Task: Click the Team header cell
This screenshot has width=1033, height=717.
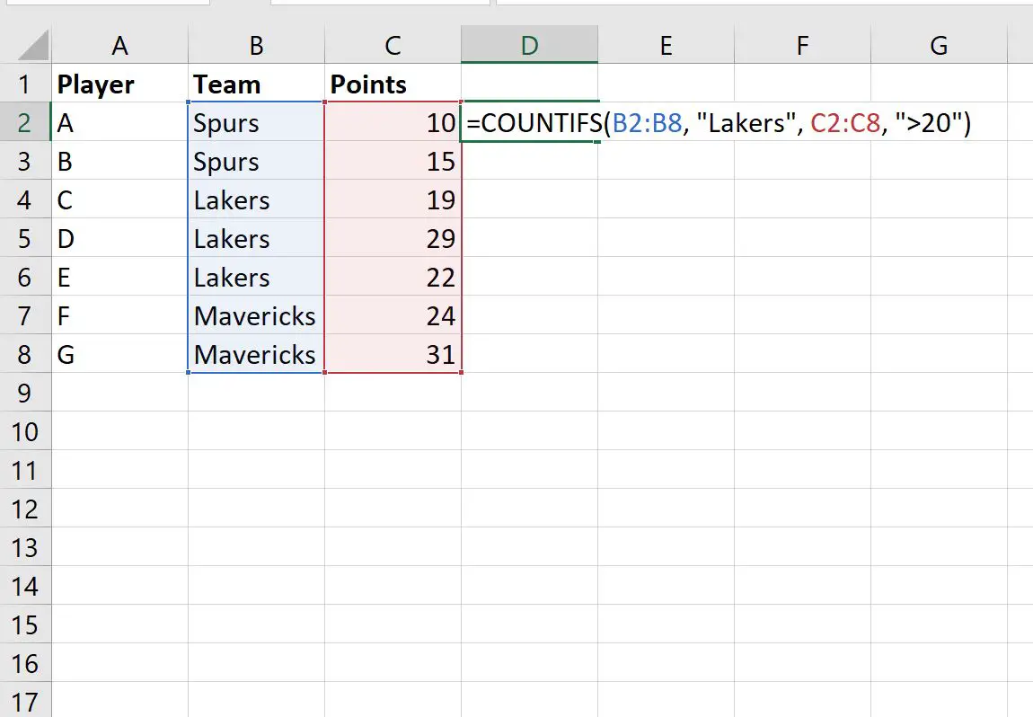Action: pyautogui.click(x=256, y=84)
